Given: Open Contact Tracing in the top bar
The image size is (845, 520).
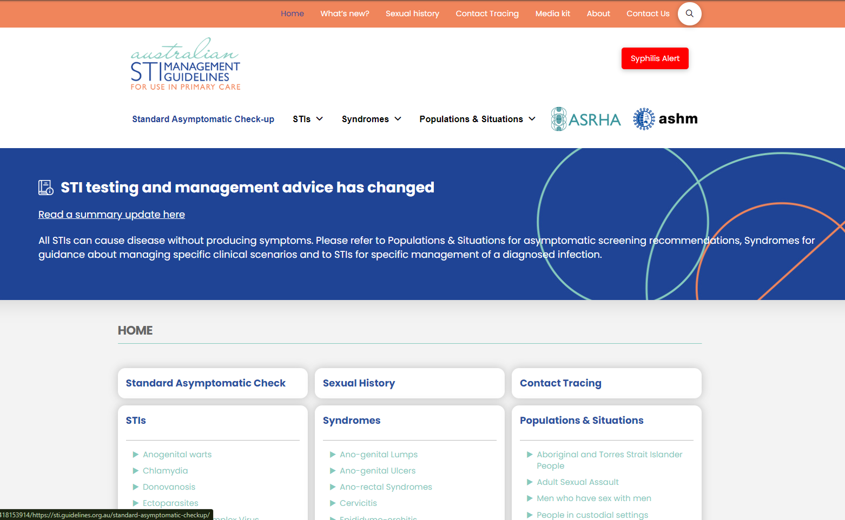Looking at the screenshot, I should click(x=487, y=14).
